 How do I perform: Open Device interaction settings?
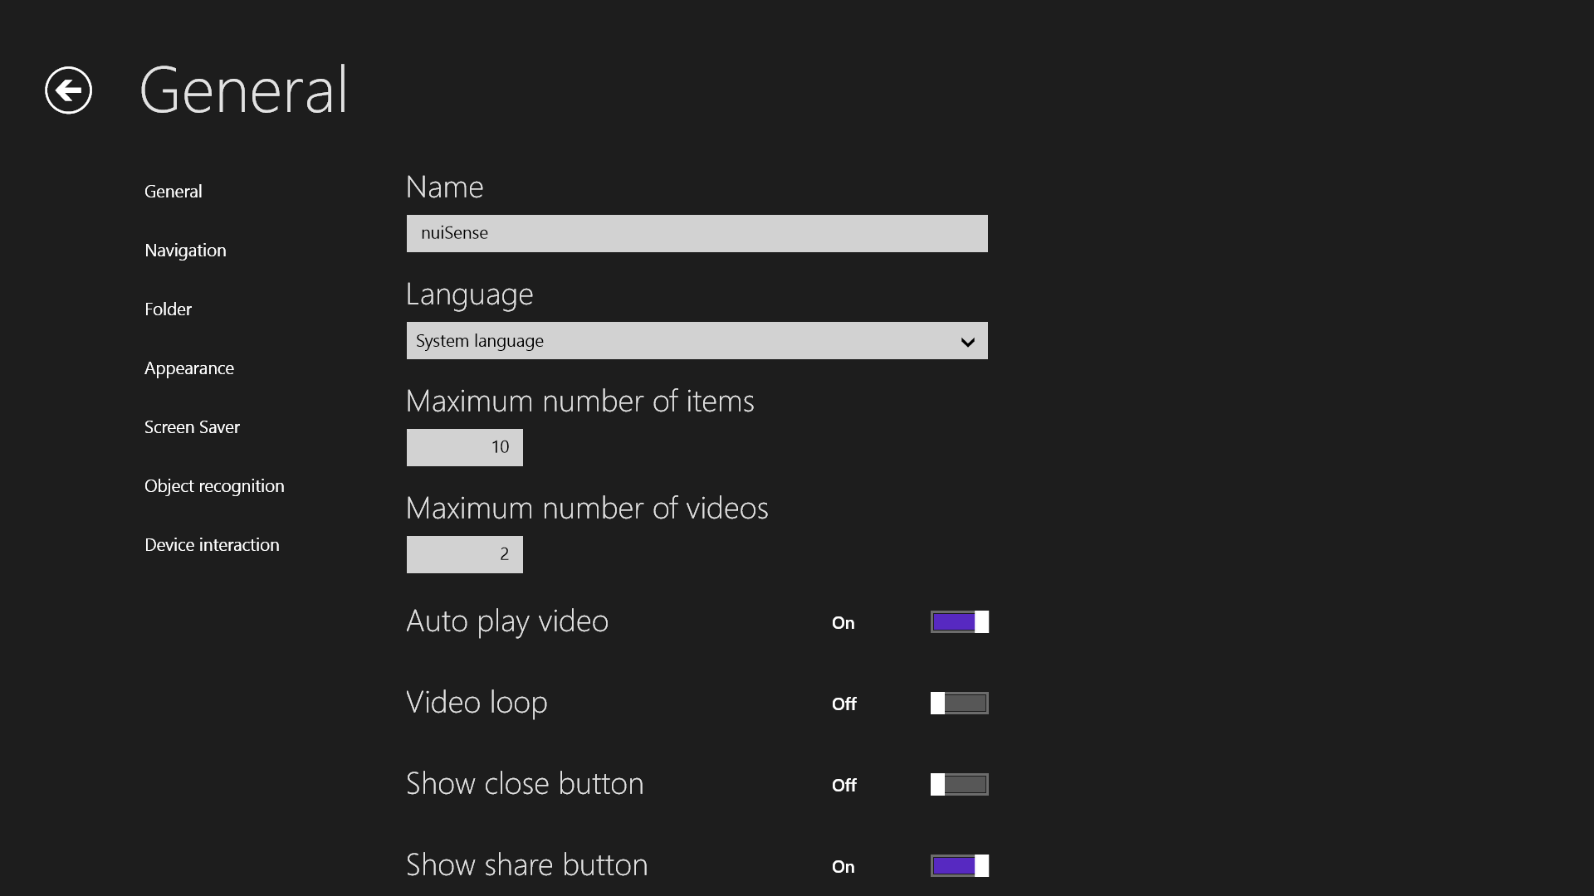click(212, 545)
